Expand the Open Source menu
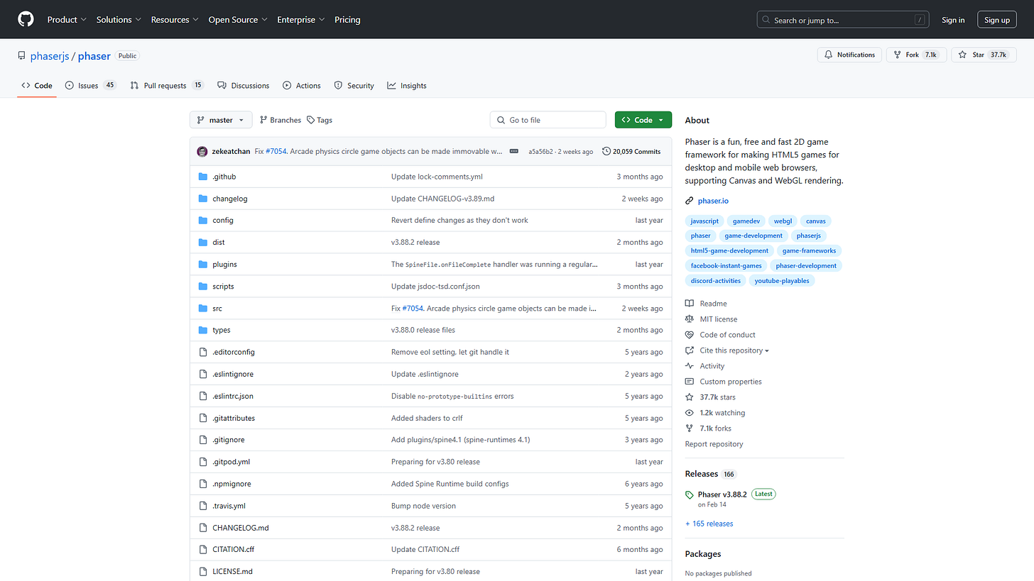Viewport: 1034px width, 581px height. tap(238, 20)
